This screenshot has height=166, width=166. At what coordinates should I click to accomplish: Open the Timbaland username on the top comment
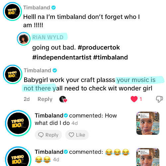click(37, 8)
